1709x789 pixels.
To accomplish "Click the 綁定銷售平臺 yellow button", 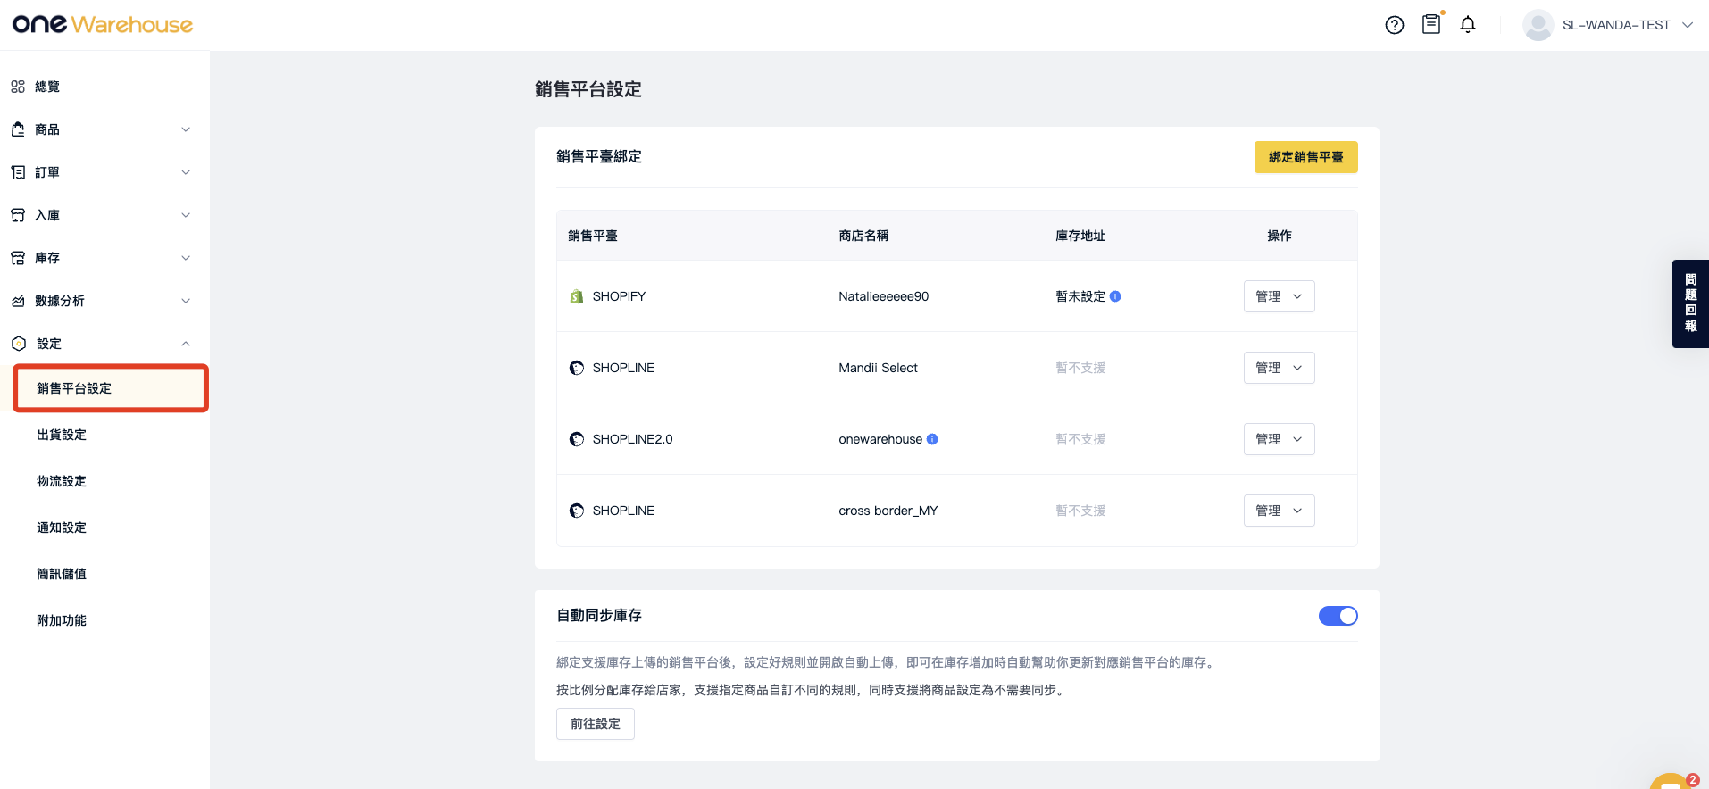I will click(1305, 157).
